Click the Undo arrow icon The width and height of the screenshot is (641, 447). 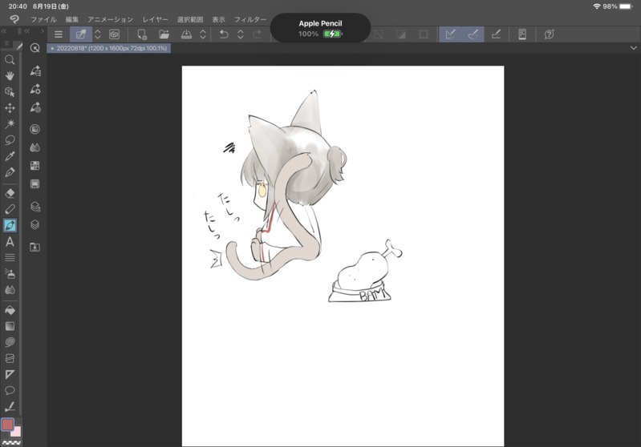224,34
